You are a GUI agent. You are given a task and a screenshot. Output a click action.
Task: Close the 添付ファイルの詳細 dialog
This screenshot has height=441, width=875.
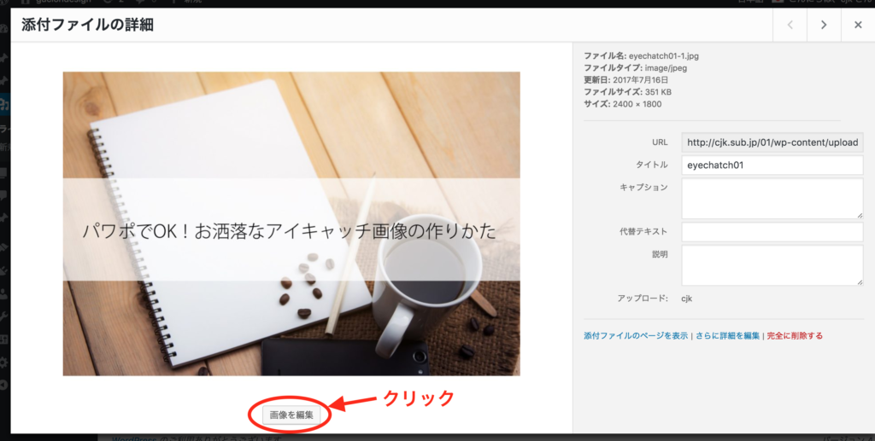point(857,25)
